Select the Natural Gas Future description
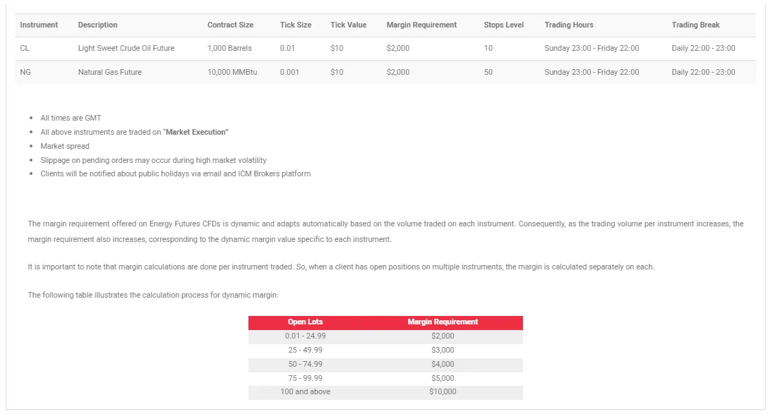The image size is (770, 414). pos(109,72)
